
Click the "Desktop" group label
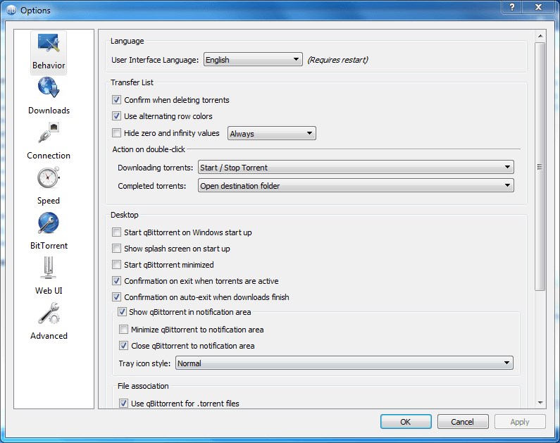(124, 215)
